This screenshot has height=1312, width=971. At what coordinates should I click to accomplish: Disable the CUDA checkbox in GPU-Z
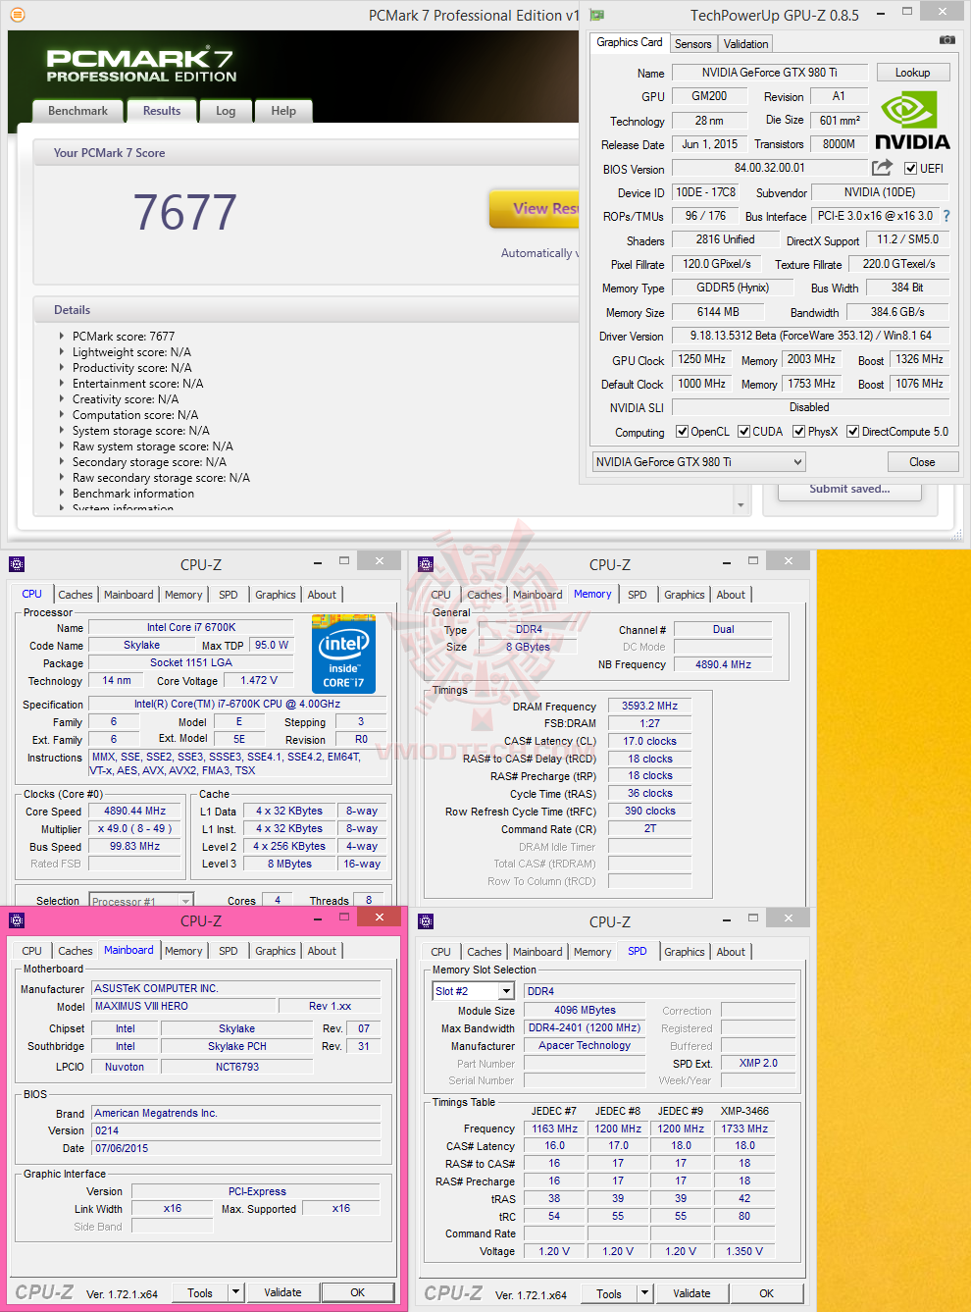[742, 431]
